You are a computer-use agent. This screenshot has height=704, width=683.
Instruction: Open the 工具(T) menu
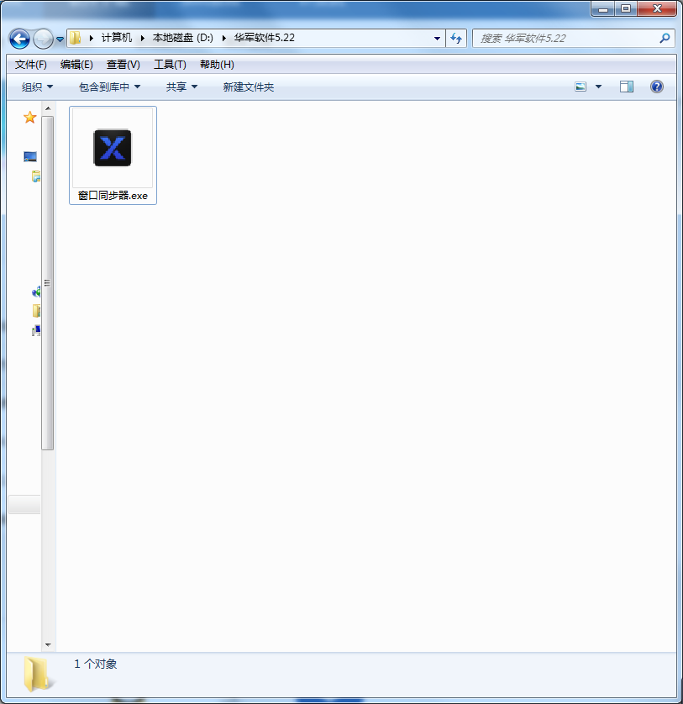coord(170,65)
